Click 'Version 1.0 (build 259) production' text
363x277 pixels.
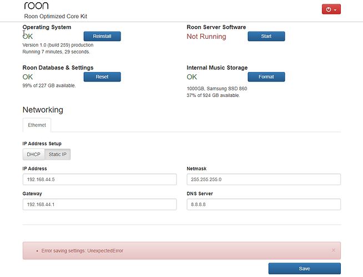[x=58, y=45]
